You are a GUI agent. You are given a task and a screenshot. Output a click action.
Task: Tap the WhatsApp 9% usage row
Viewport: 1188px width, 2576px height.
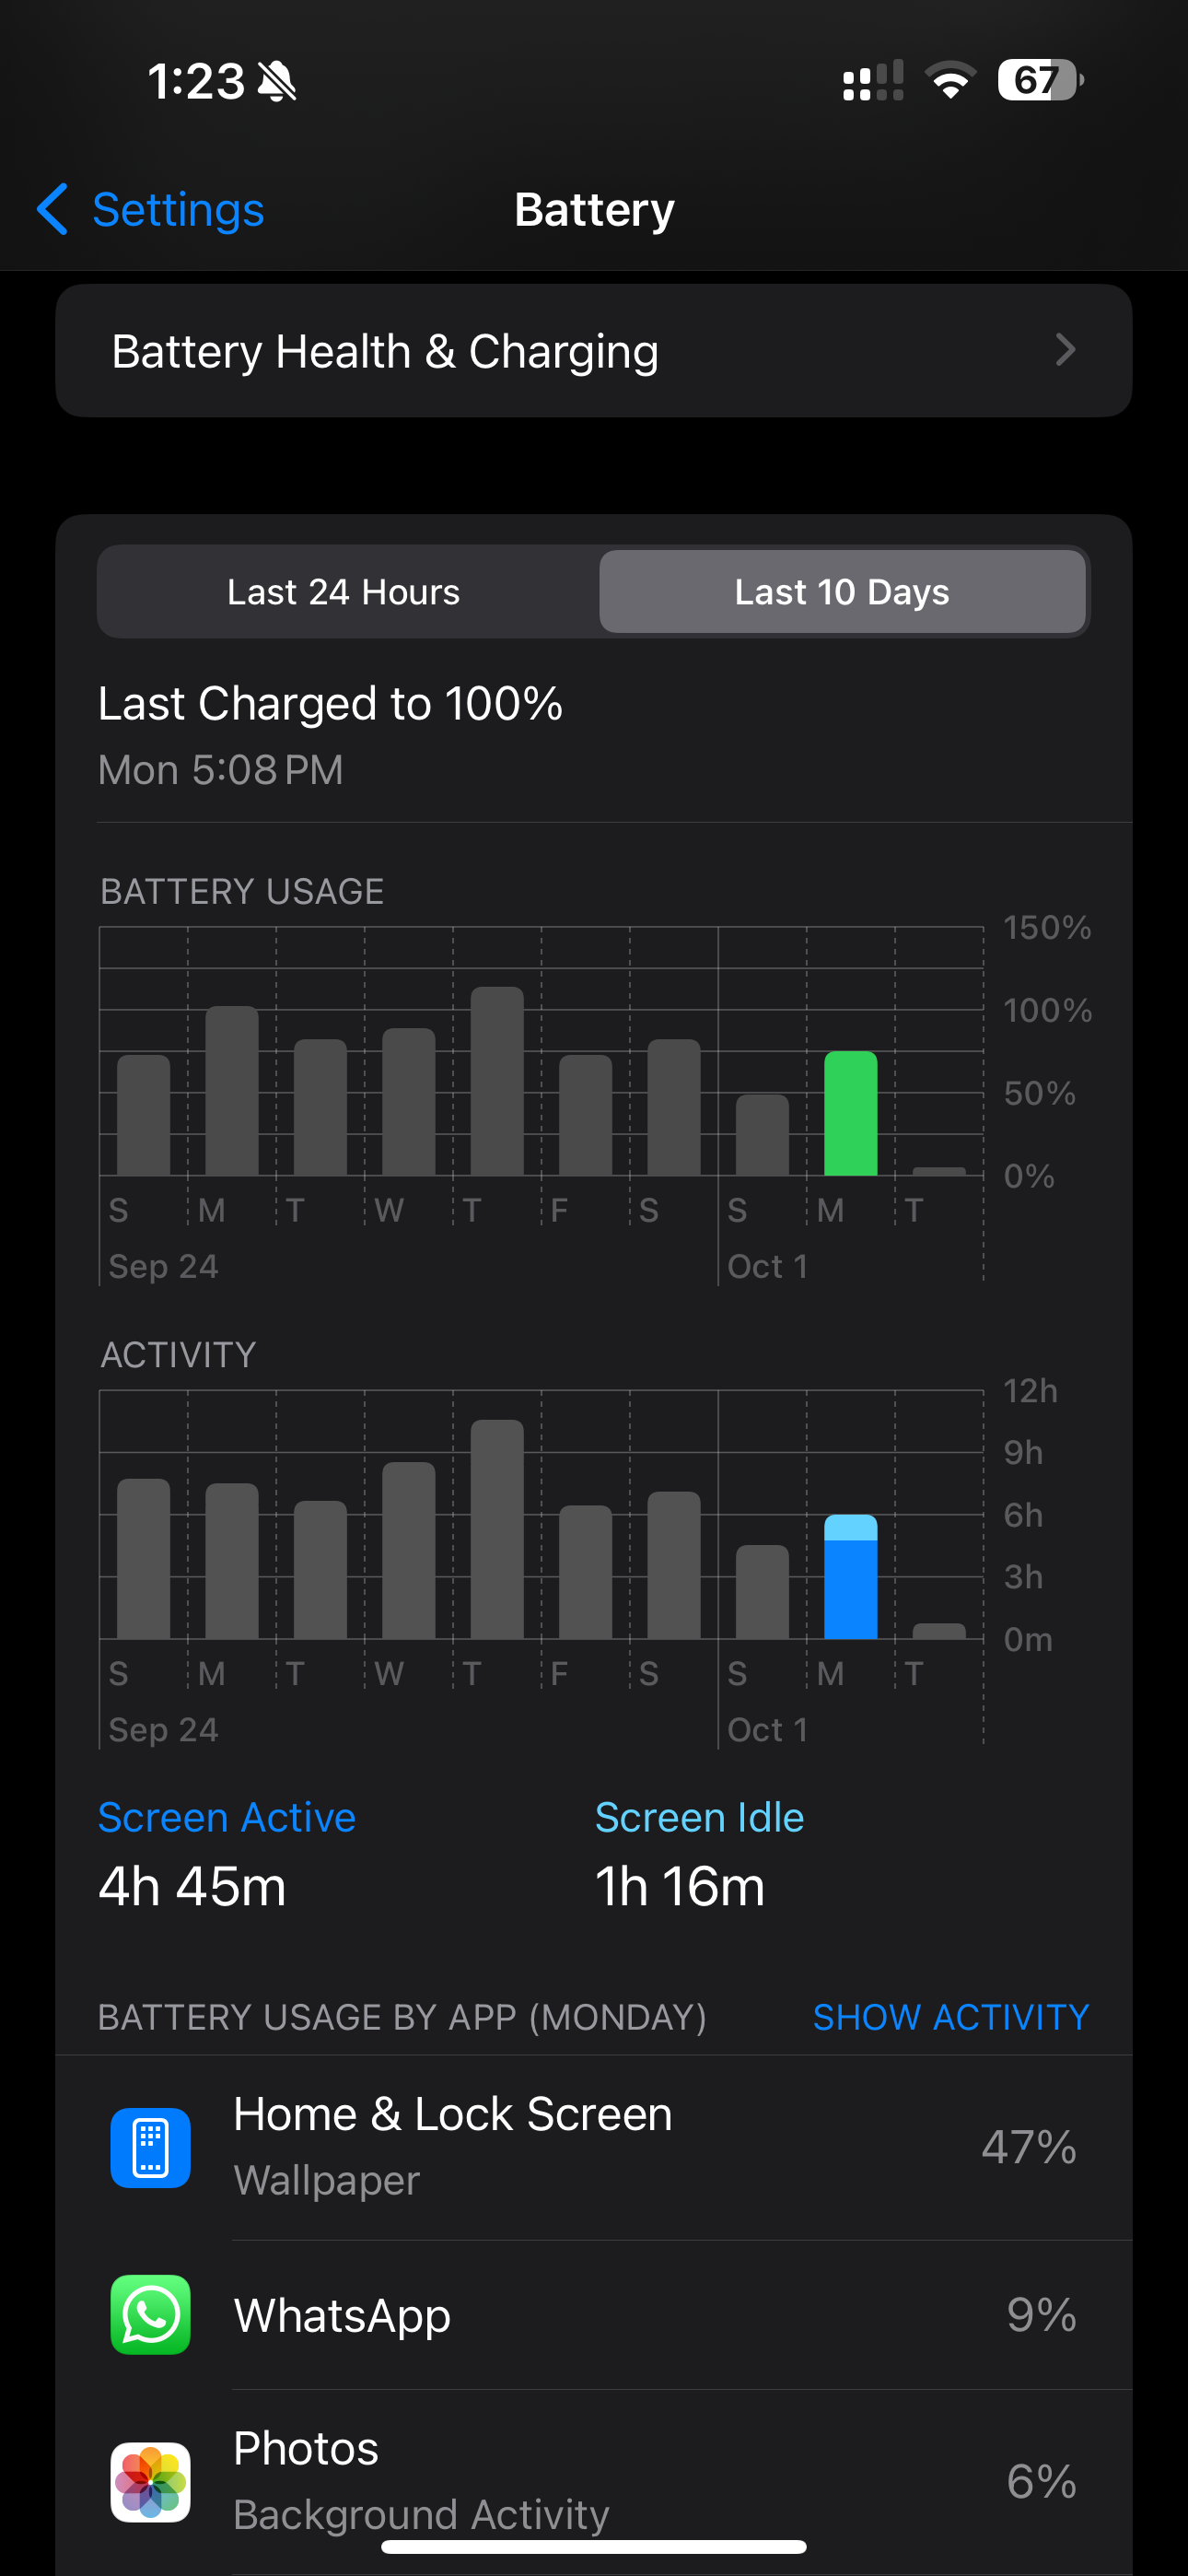click(594, 2315)
